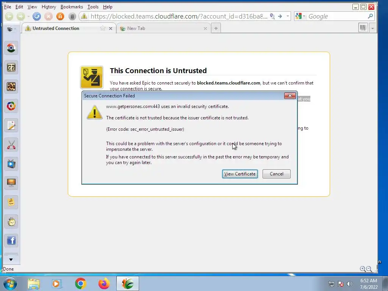Image resolution: width=388 pixels, height=291 pixels.
Task: Open the Edit menu
Action: [x=19, y=7]
